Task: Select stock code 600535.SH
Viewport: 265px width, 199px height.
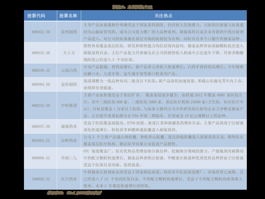Action: (41, 53)
